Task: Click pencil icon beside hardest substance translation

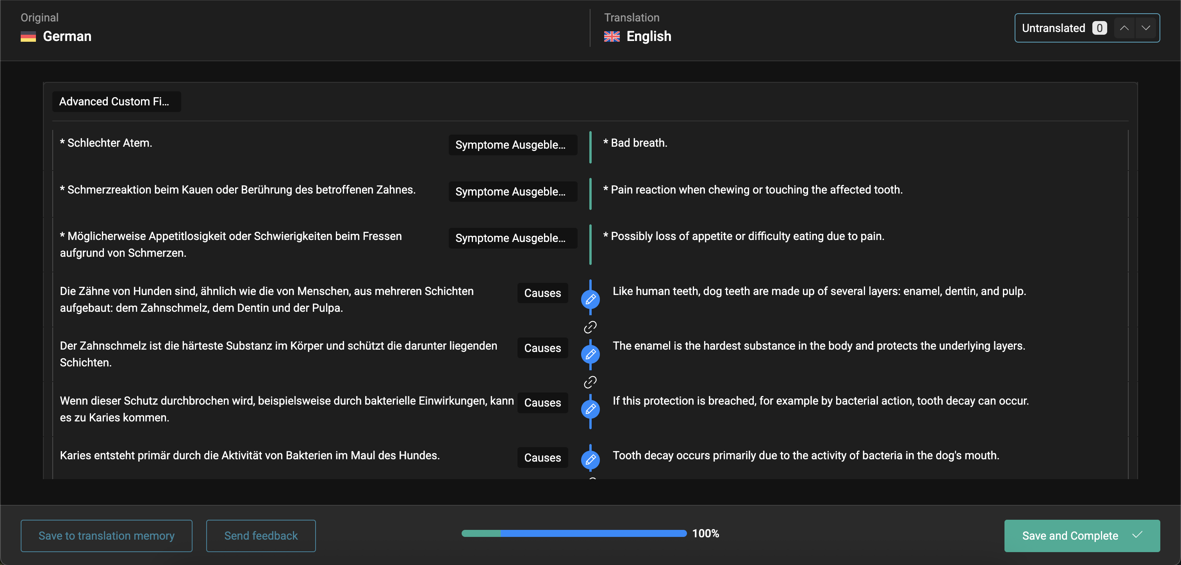Action: [590, 354]
